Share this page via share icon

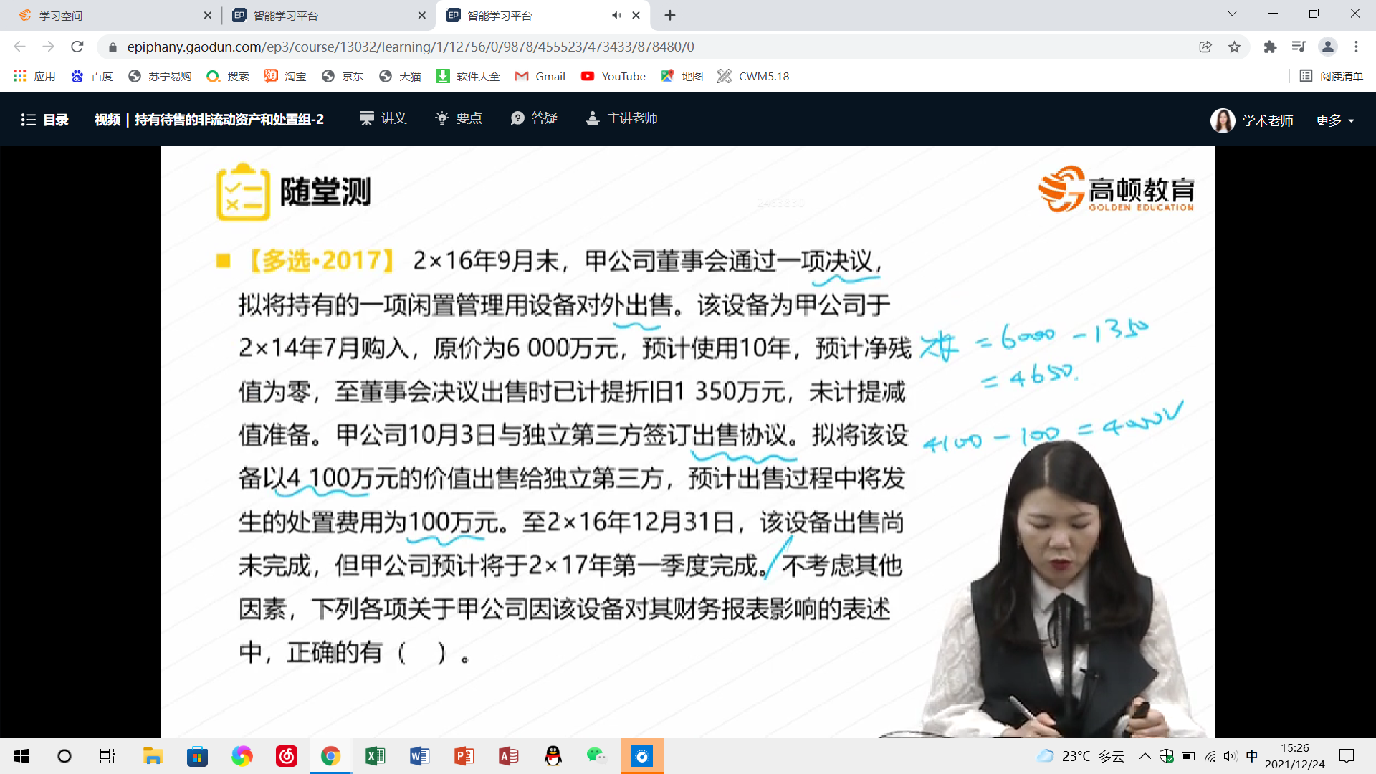click(x=1205, y=47)
